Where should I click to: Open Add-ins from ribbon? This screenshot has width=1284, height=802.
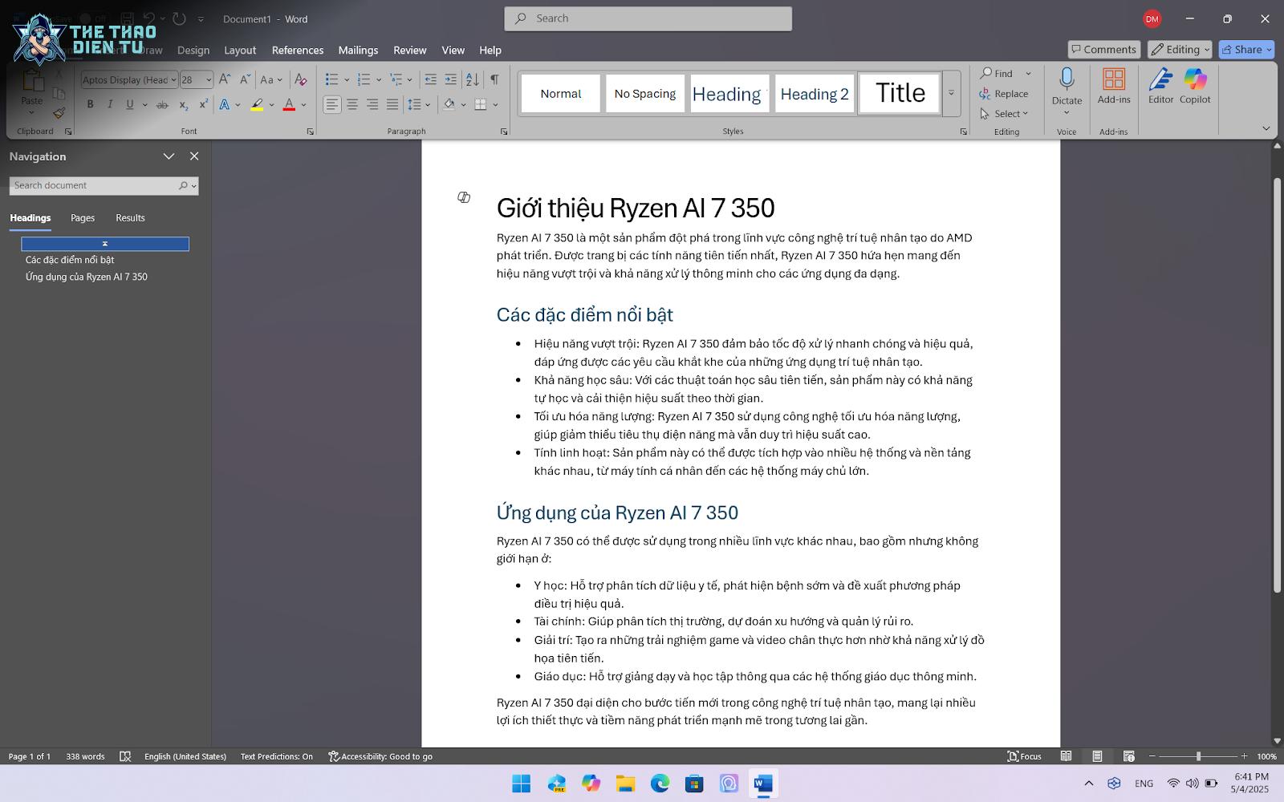[x=1114, y=86]
